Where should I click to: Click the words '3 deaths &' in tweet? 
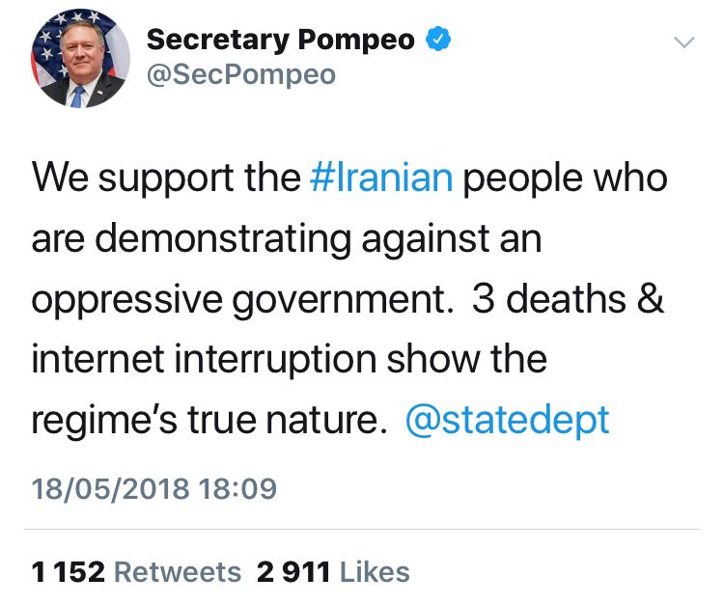[x=569, y=300]
